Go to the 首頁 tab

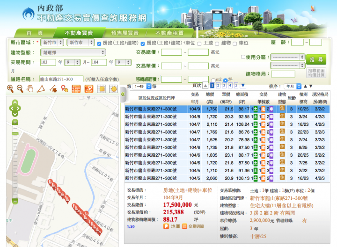click(x=34, y=33)
